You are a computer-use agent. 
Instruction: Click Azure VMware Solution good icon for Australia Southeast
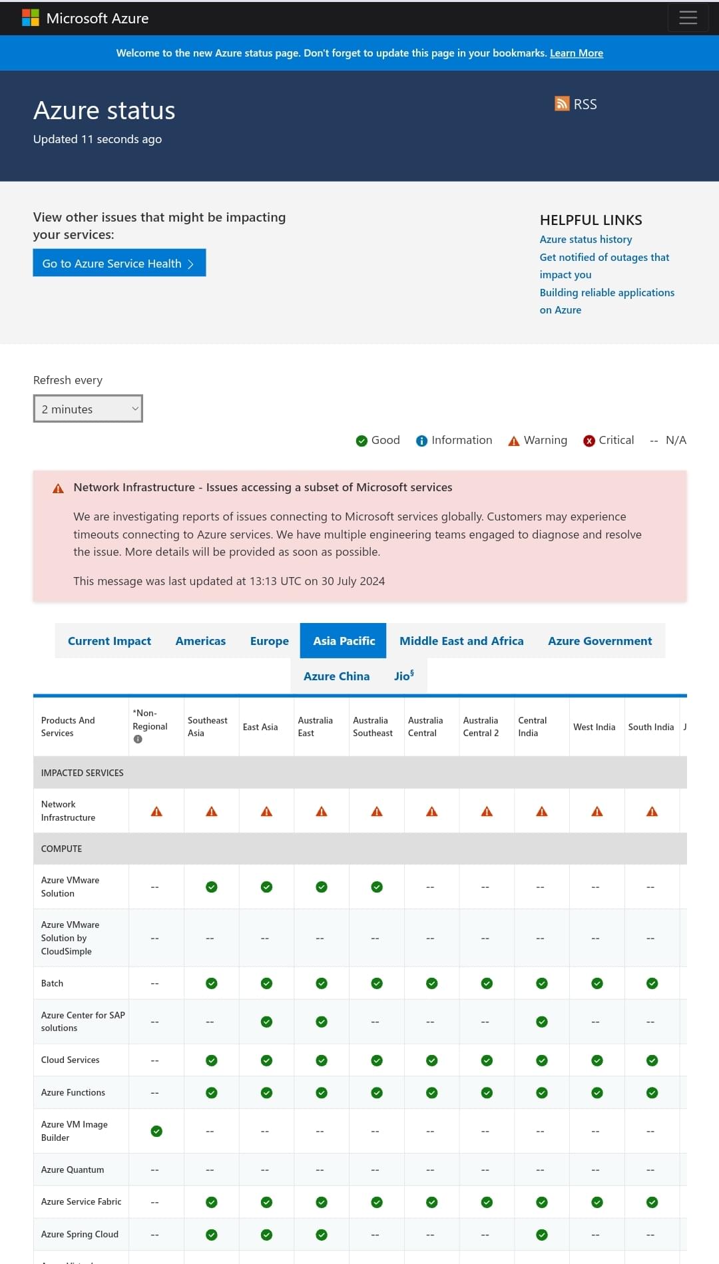pyautogui.click(x=377, y=887)
